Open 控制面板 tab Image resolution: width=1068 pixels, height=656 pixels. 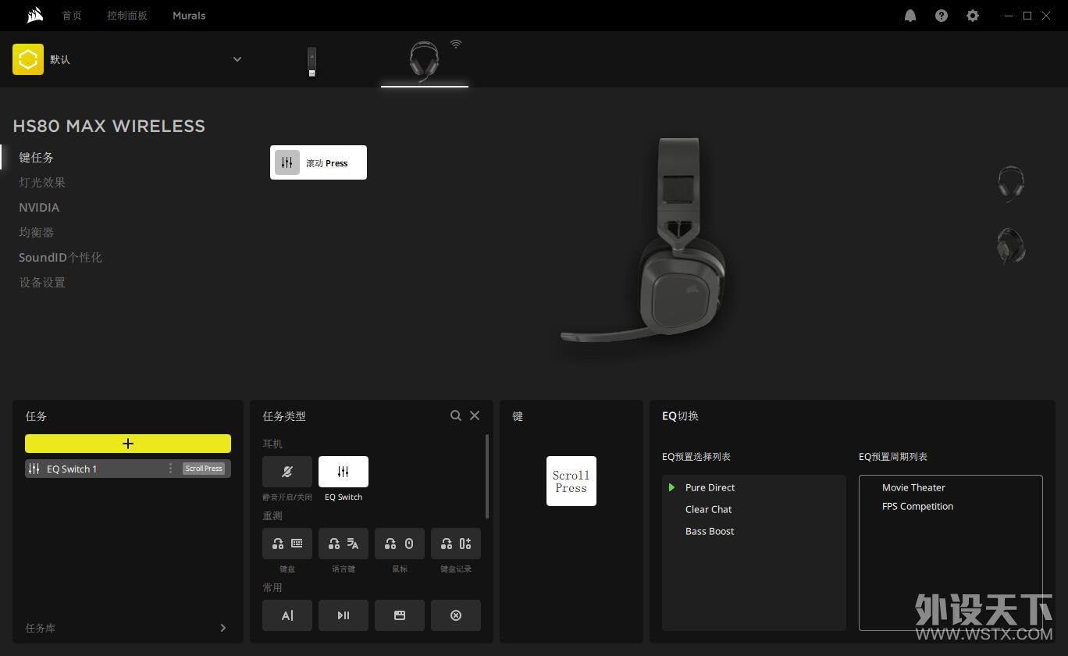click(127, 16)
